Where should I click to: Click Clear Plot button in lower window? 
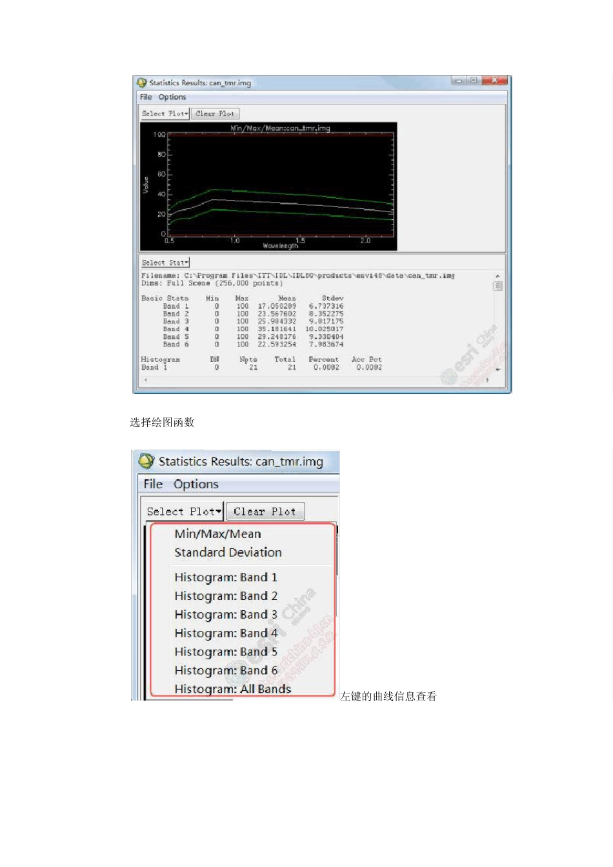pyautogui.click(x=265, y=512)
